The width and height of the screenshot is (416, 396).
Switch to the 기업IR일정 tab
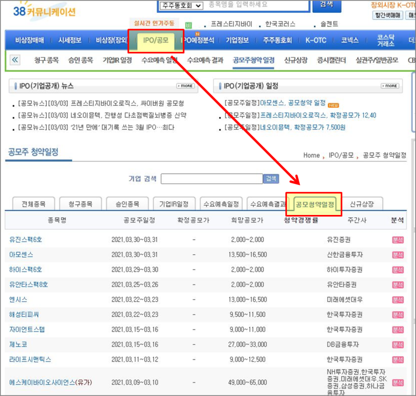174,204
